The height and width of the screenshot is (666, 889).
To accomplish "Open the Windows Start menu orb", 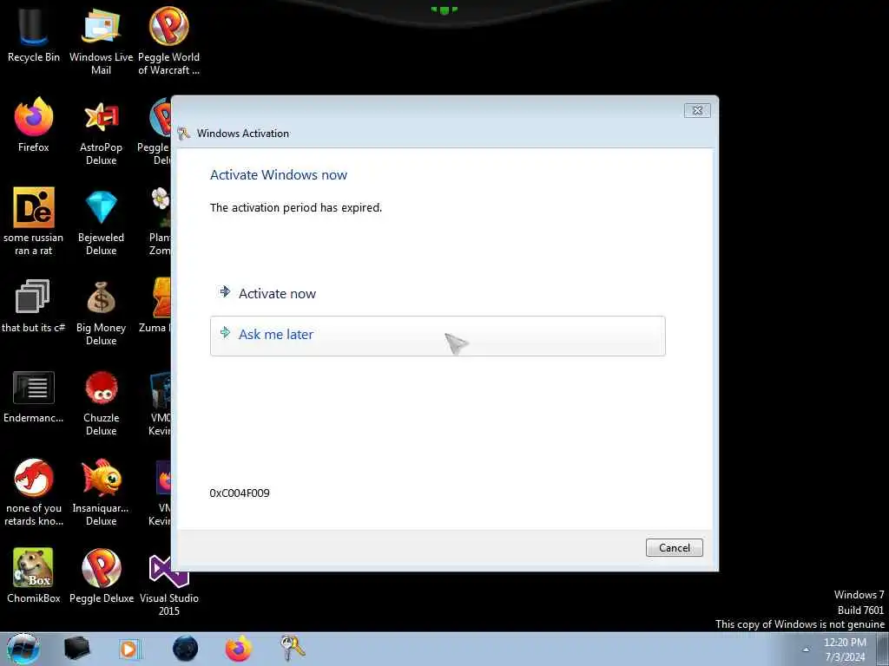I will pyautogui.click(x=23, y=649).
